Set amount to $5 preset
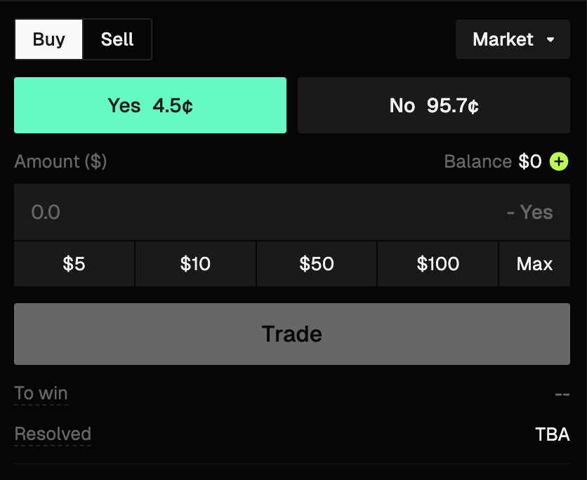The height and width of the screenshot is (480, 587). coord(74,264)
